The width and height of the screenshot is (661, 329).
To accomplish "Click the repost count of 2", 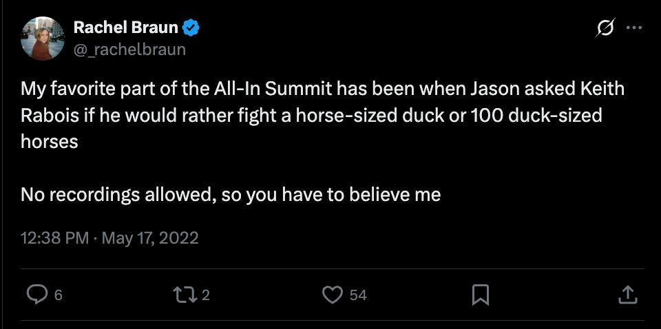I will click(205, 295).
